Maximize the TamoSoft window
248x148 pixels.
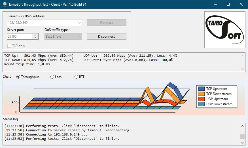coord(228,4)
